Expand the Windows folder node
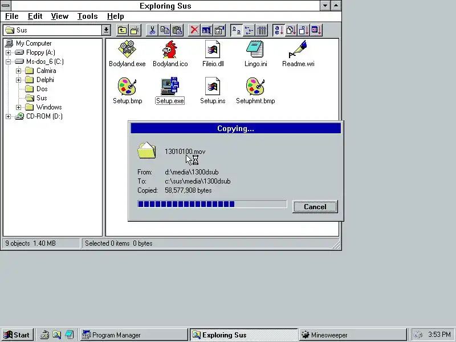This screenshot has height=342, width=456. click(19, 107)
